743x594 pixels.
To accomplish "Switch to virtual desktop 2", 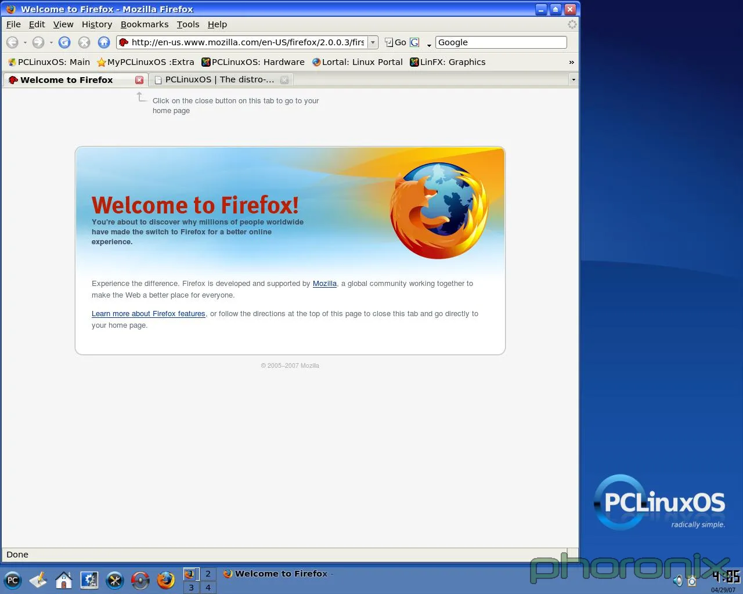I will tap(208, 574).
